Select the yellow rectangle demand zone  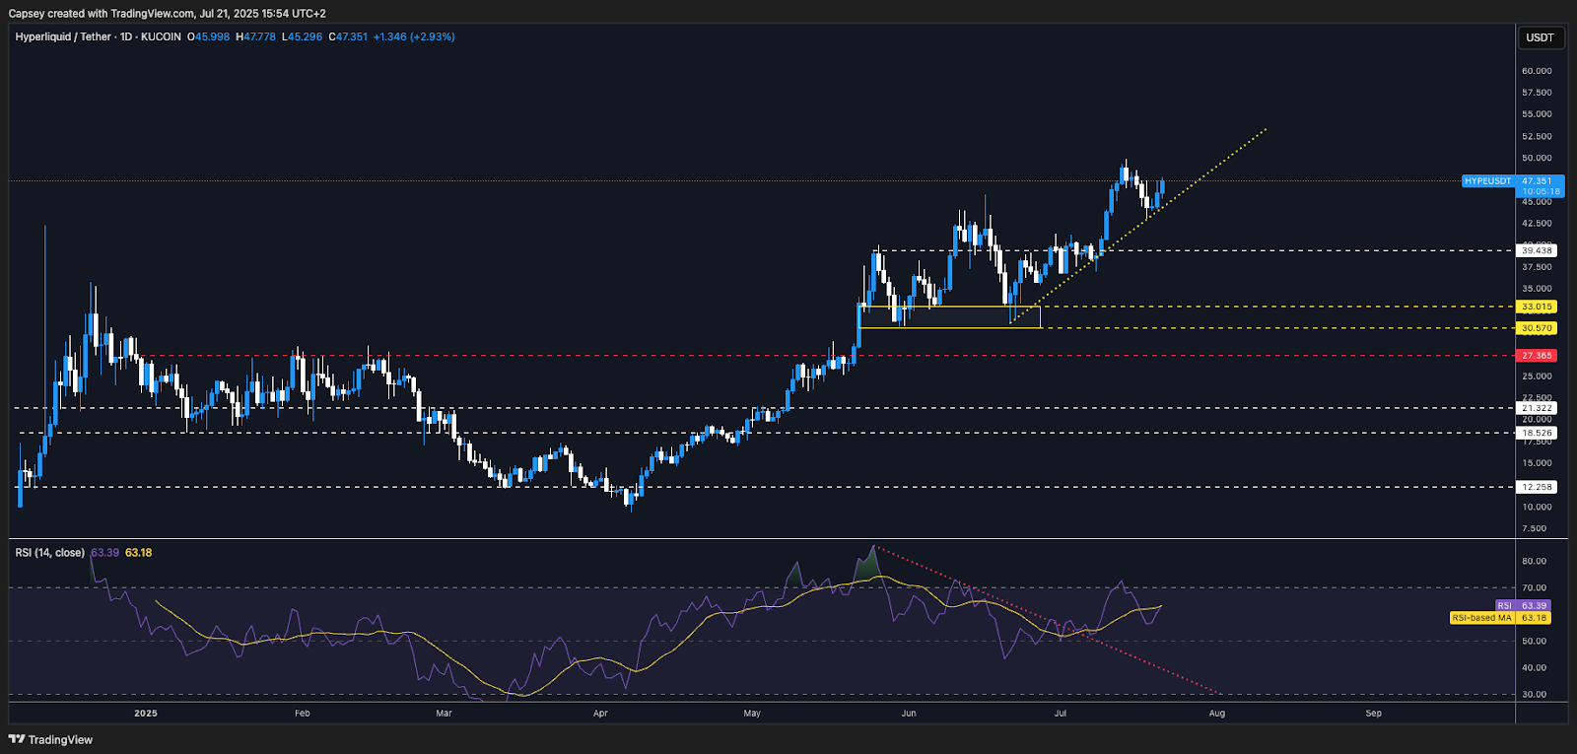(x=950, y=317)
